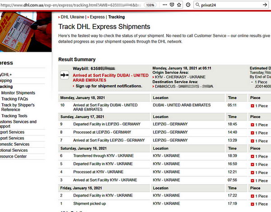Click the 'Sunday, January 17, 2021' date header
The image size is (271, 212).
pyautogui.click(x=82, y=117)
